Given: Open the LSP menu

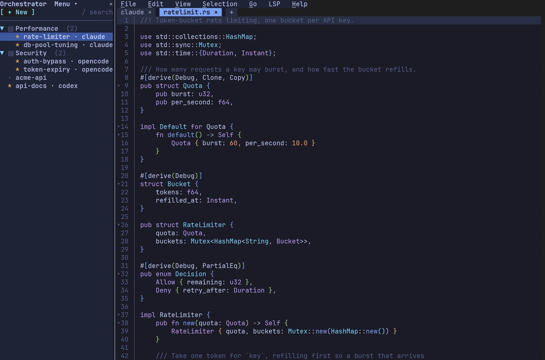Looking at the screenshot, I should click(x=274, y=4).
